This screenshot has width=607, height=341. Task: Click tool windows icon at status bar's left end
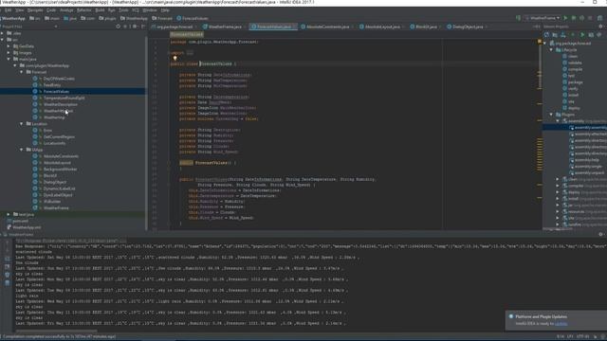[2, 337]
